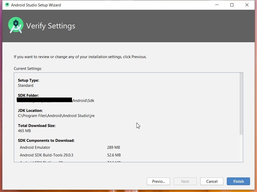257x192 pixels.
Task: Maximize the Setup Wizard window
Action: coord(232,5)
